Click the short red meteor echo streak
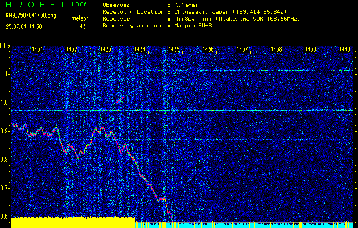 (120, 100)
